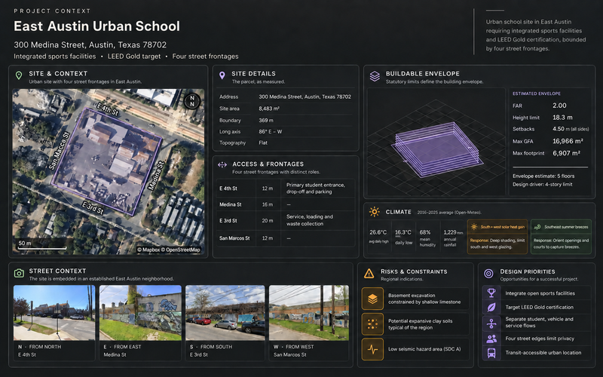Image resolution: width=603 pixels, height=377 pixels.
Task: Click the sun icon beside the Climate heading
Action: coord(374,212)
